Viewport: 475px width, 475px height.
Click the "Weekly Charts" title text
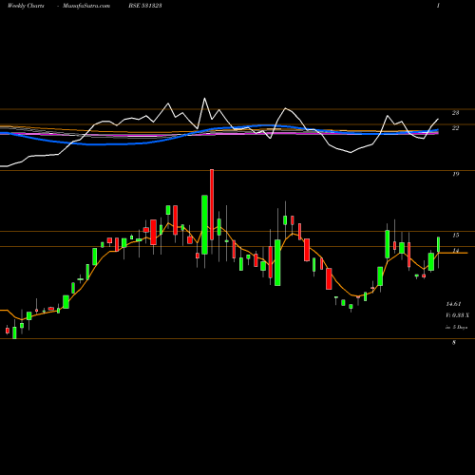click(x=26, y=6)
